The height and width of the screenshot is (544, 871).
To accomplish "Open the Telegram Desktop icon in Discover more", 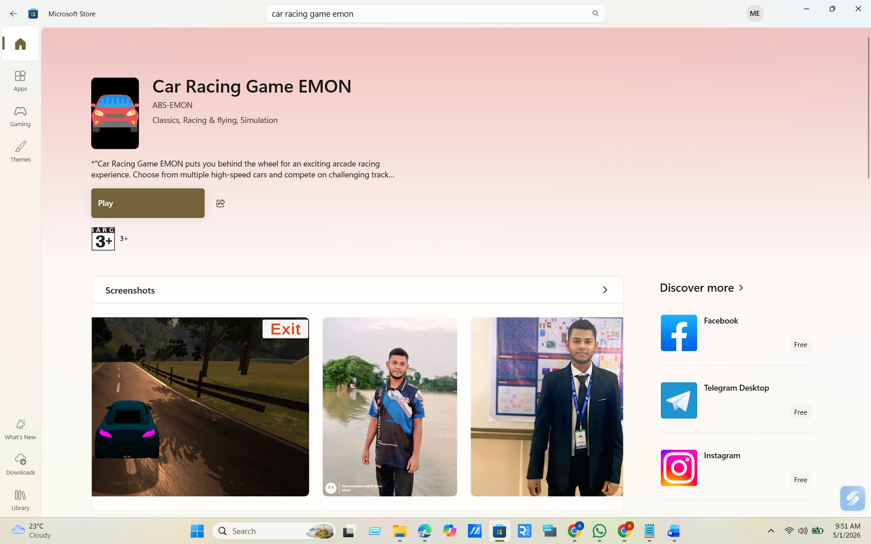I will 679,400.
